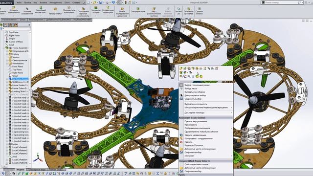Open Последние команды submenu

click(205, 112)
